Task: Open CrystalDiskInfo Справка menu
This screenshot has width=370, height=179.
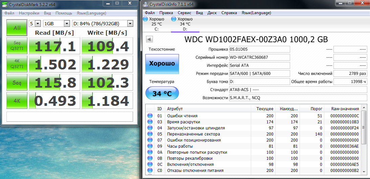Action: [229, 13]
